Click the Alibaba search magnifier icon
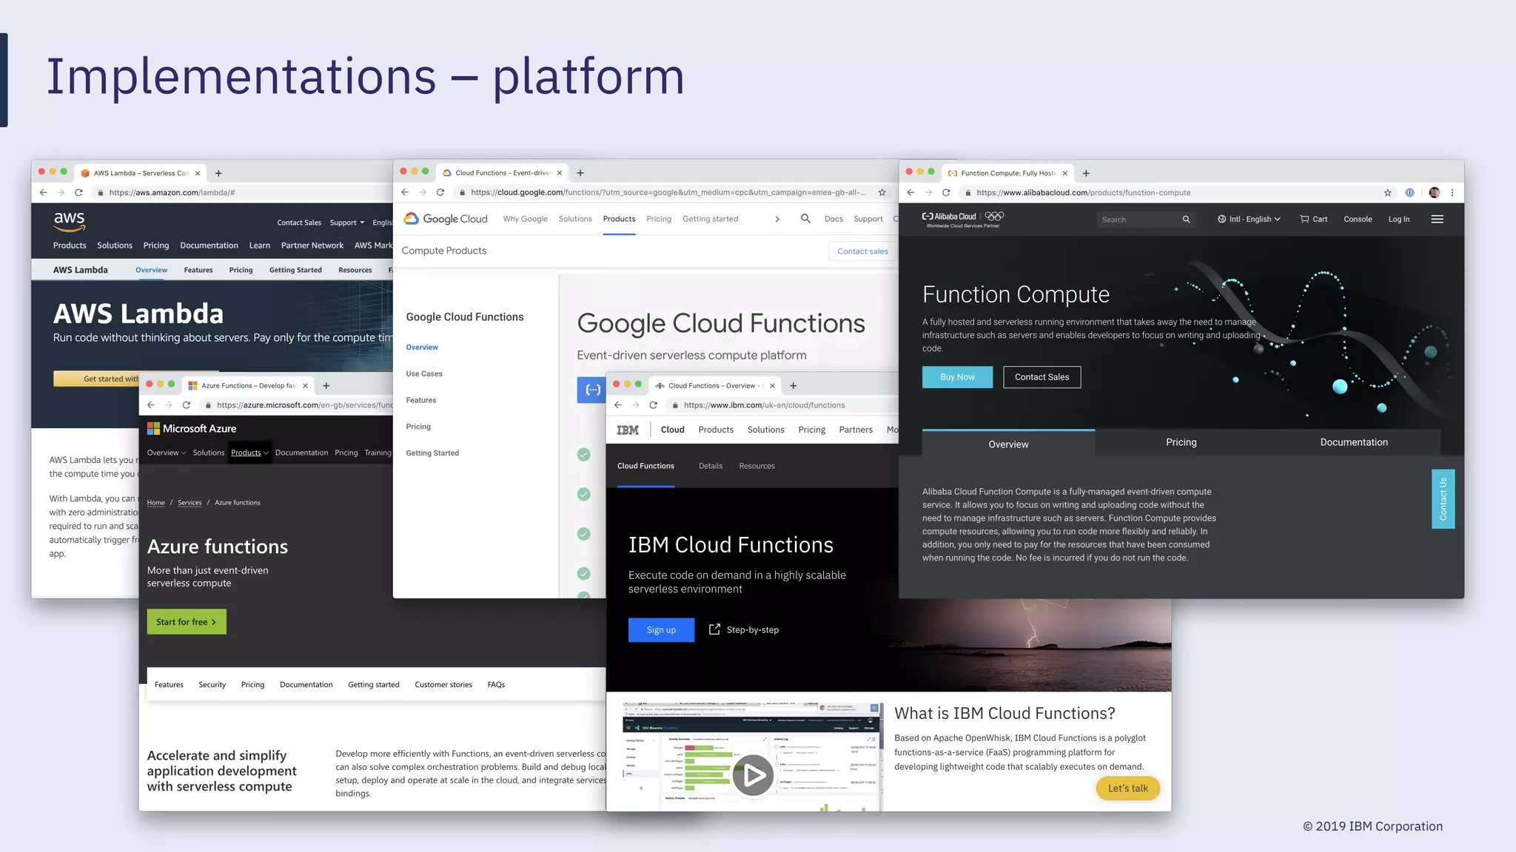Image resolution: width=1516 pixels, height=852 pixels. point(1187,219)
